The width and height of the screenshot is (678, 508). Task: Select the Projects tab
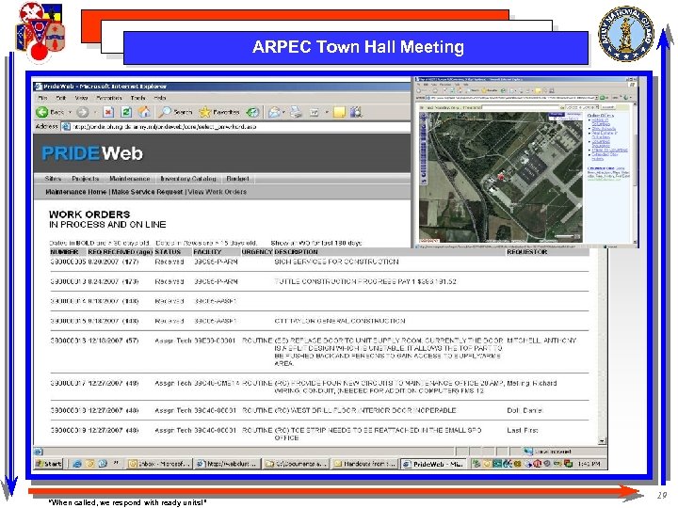coord(86,179)
